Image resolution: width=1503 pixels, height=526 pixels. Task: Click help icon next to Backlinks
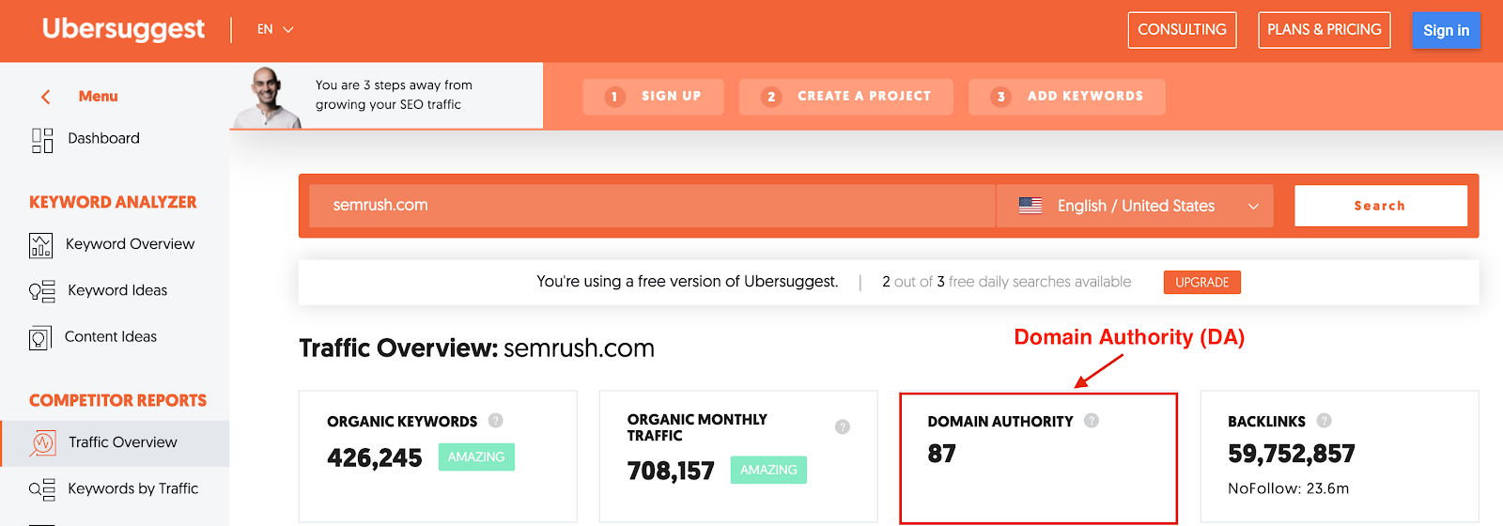click(1324, 421)
